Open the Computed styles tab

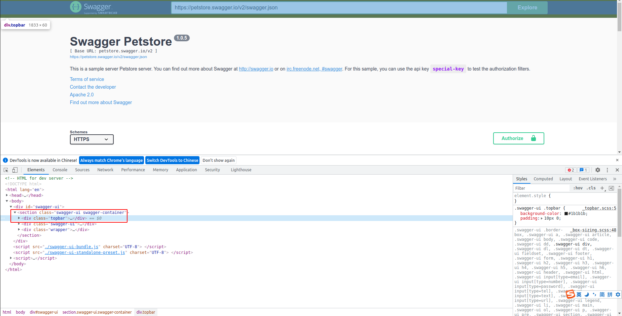coord(543,179)
